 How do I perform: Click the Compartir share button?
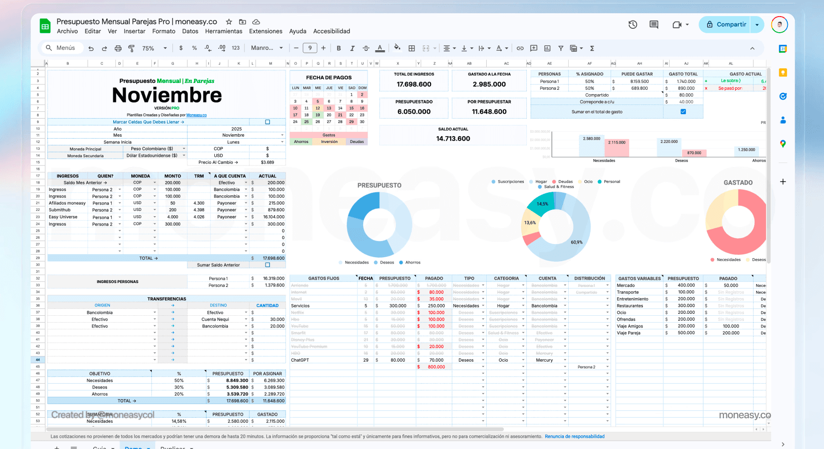click(725, 24)
